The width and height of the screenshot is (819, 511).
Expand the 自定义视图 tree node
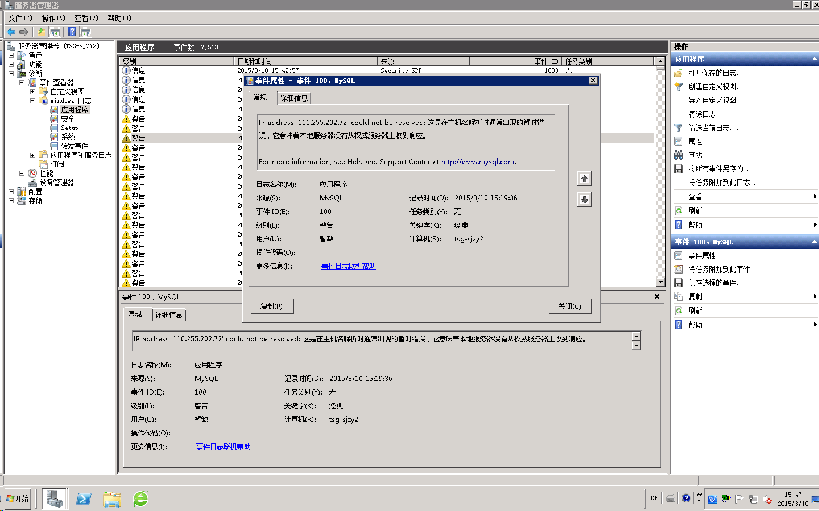coord(32,91)
